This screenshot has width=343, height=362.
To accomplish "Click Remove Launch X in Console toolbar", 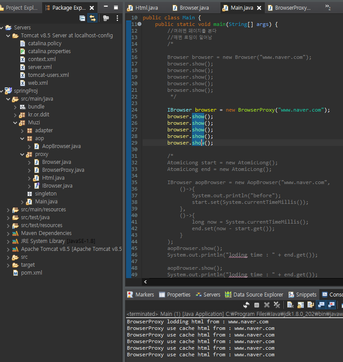I will pos(267,305).
